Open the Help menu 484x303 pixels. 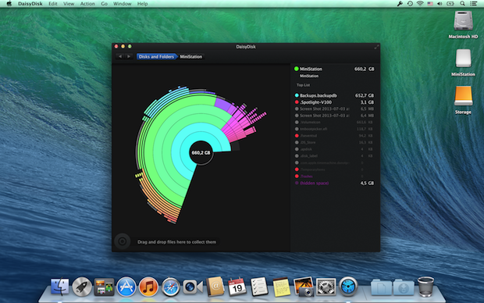click(x=142, y=4)
